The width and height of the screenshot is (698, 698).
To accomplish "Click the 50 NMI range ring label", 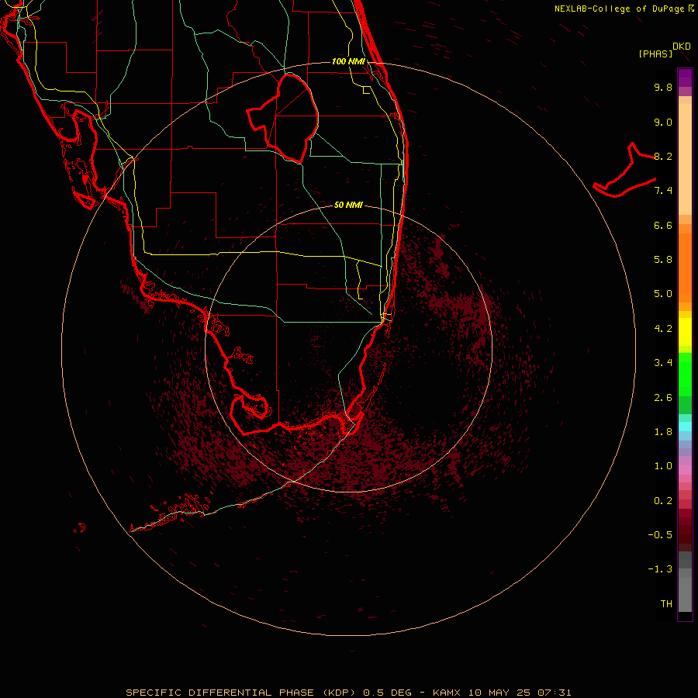I will pos(348,205).
